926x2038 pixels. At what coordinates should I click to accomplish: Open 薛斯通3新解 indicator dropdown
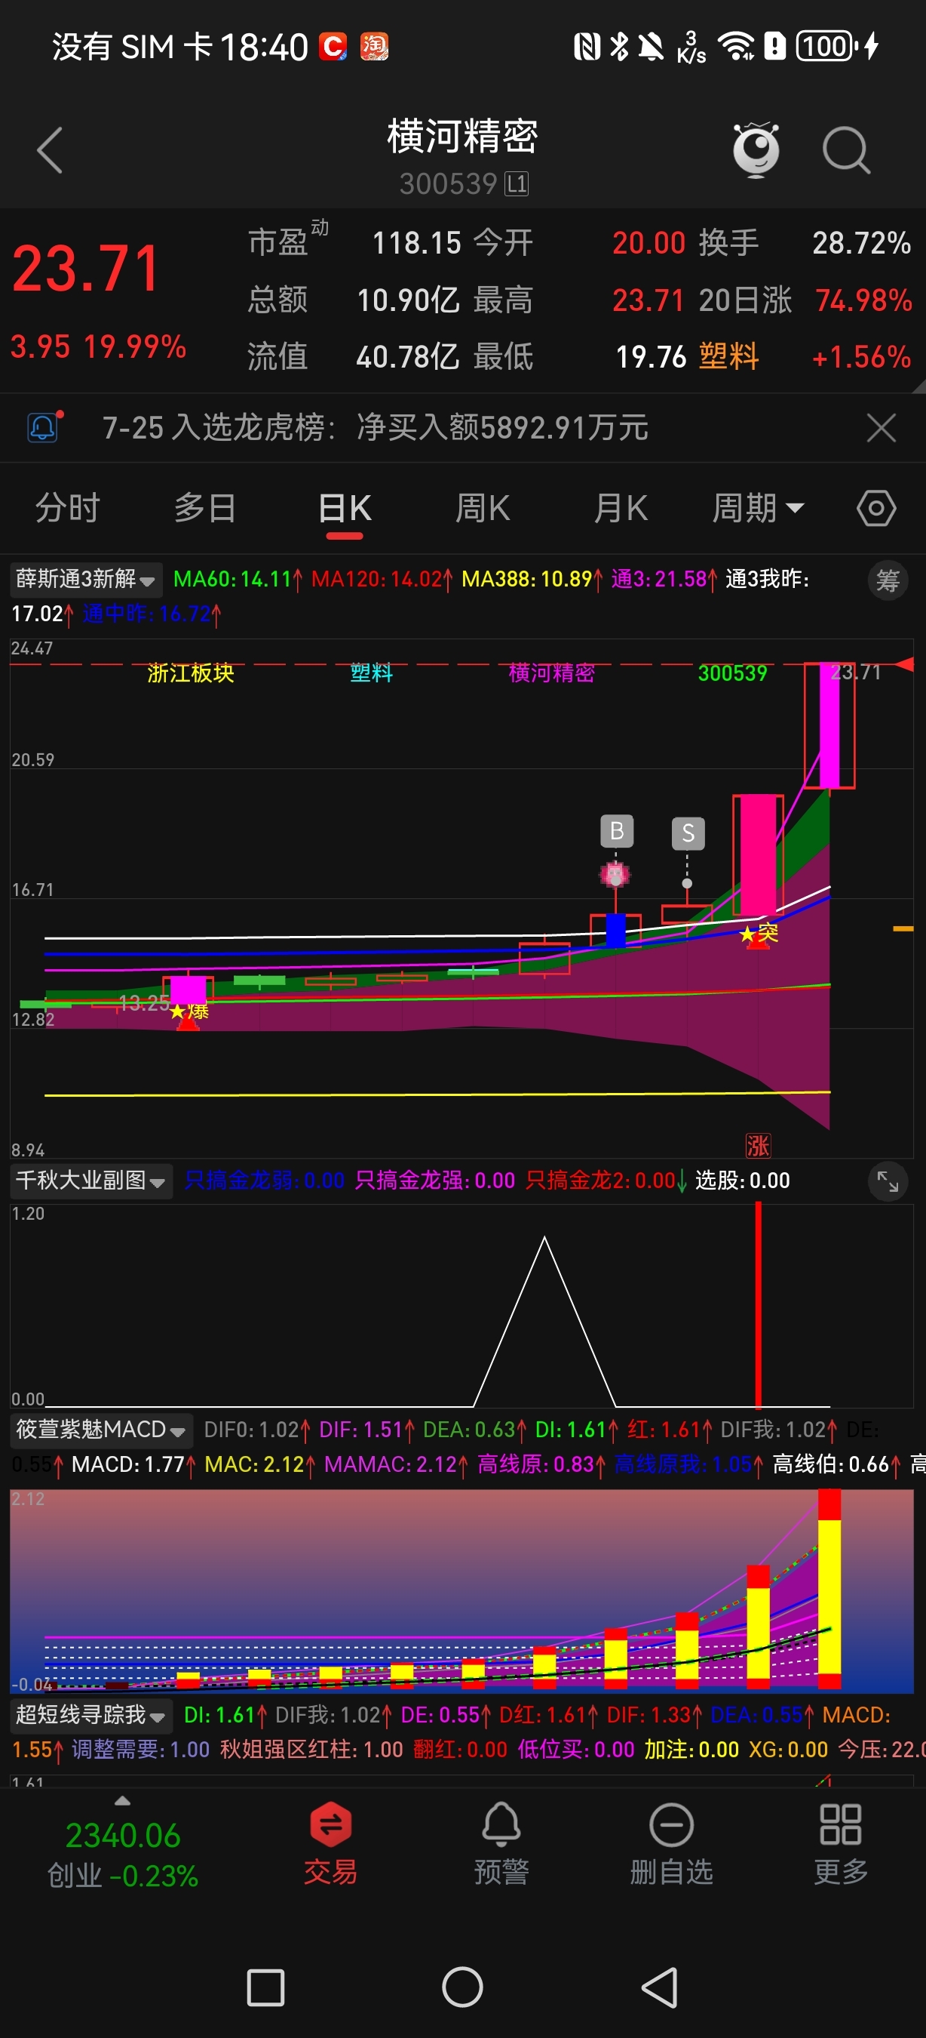tap(85, 579)
